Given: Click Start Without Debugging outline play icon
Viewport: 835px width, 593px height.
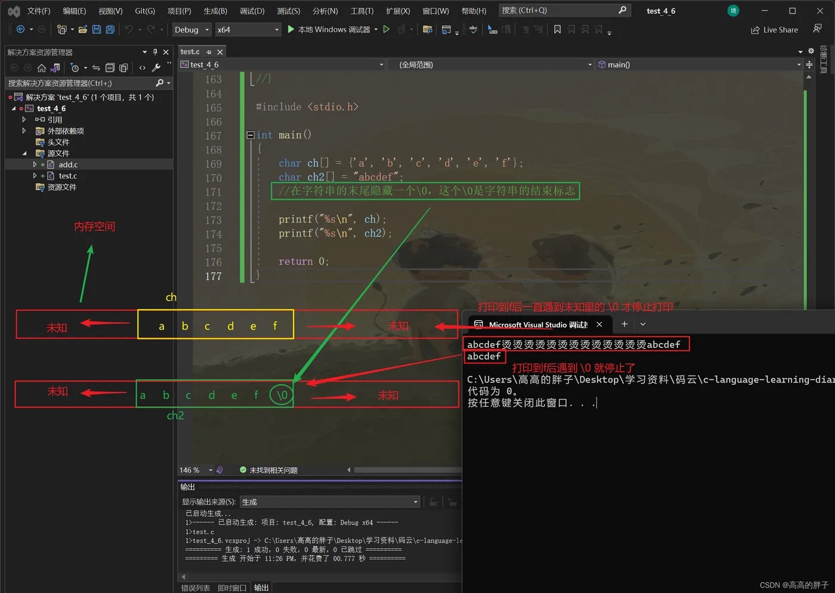Looking at the screenshot, I should tap(386, 29).
